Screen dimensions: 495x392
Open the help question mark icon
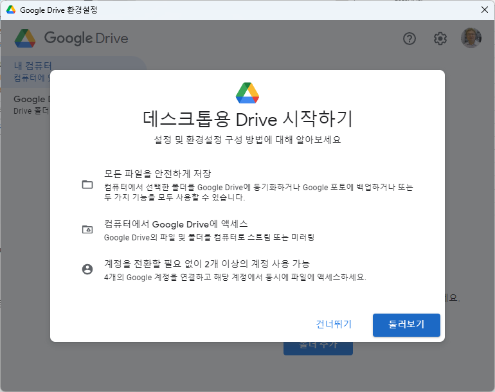tap(410, 39)
